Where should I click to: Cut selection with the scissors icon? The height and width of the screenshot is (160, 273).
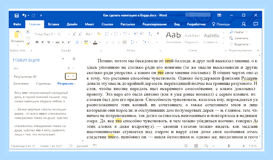click(x=28, y=32)
